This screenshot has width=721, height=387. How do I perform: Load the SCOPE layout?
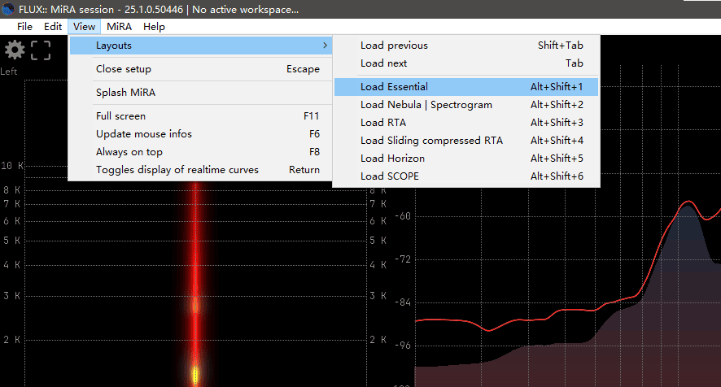pyautogui.click(x=465, y=176)
